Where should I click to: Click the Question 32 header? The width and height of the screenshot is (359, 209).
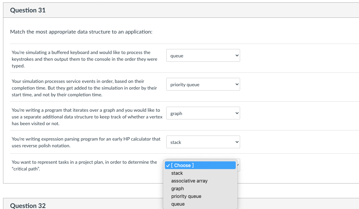click(x=28, y=205)
